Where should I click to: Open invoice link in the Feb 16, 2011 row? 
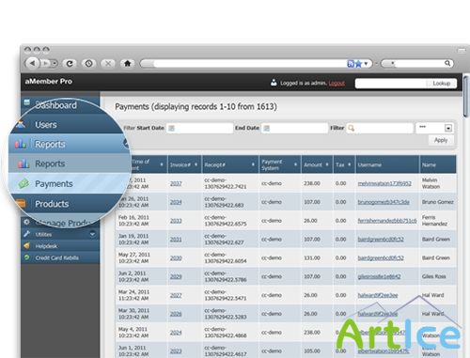click(x=176, y=221)
